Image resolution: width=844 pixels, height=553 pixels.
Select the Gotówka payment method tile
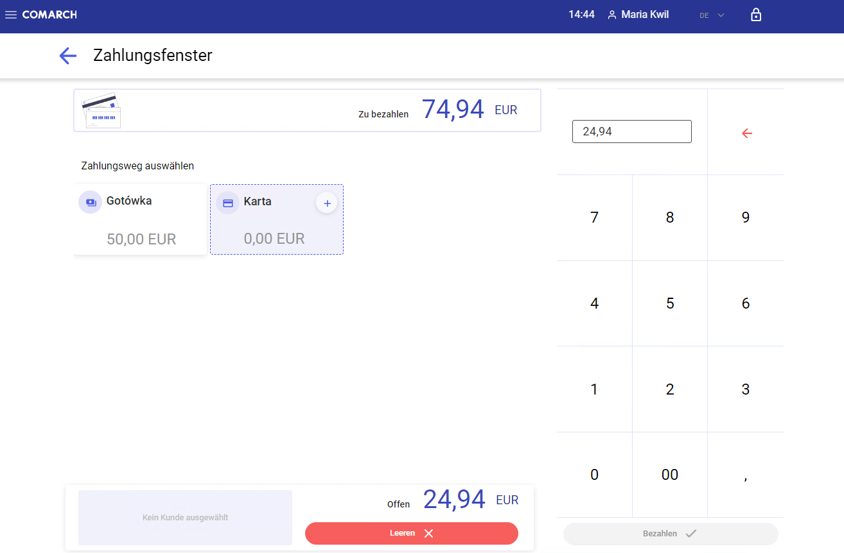coord(140,220)
